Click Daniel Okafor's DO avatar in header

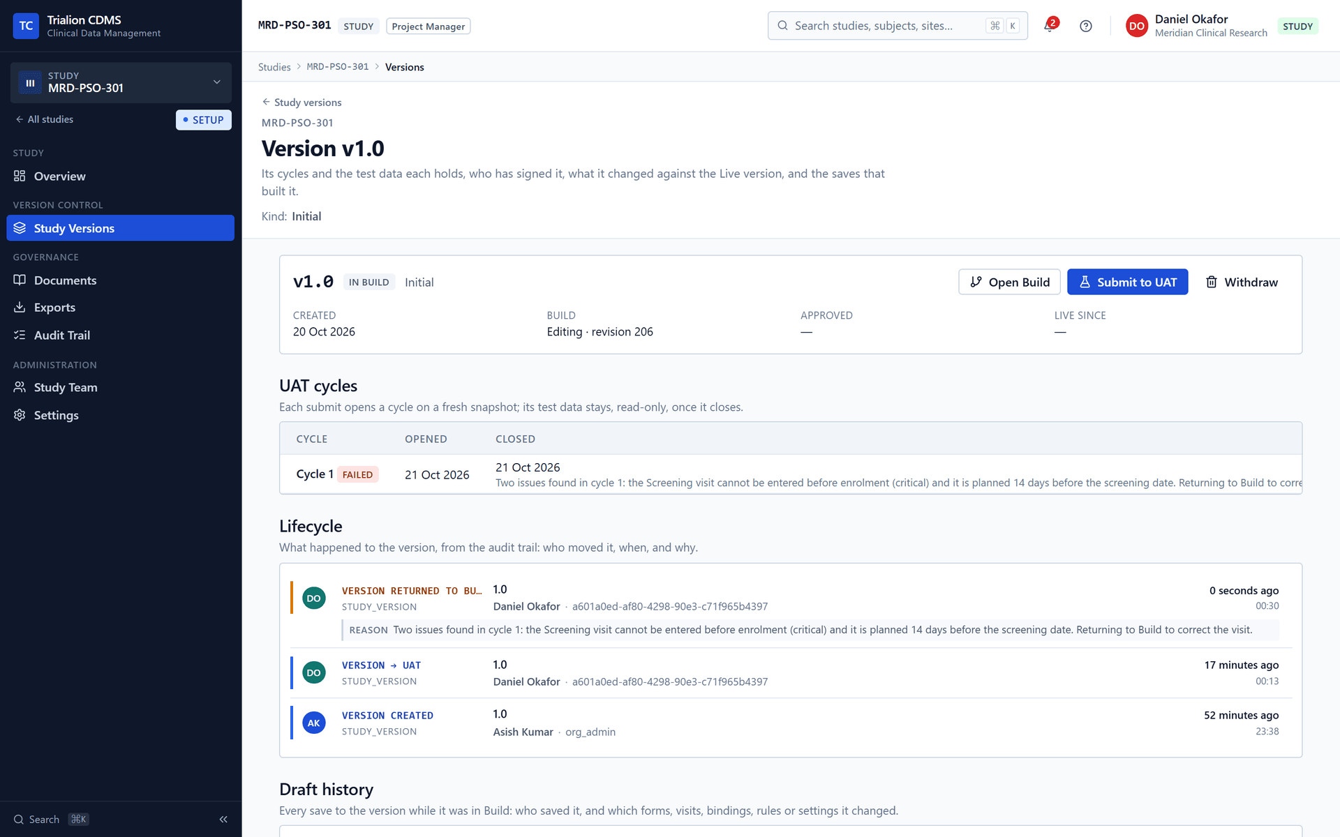pos(1137,26)
